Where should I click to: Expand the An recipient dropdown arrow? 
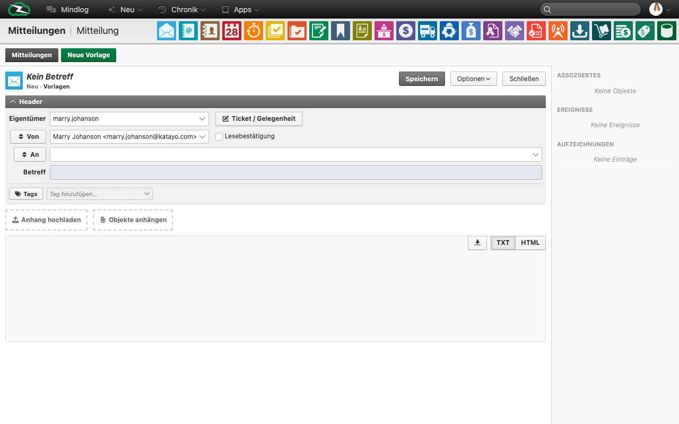(535, 155)
